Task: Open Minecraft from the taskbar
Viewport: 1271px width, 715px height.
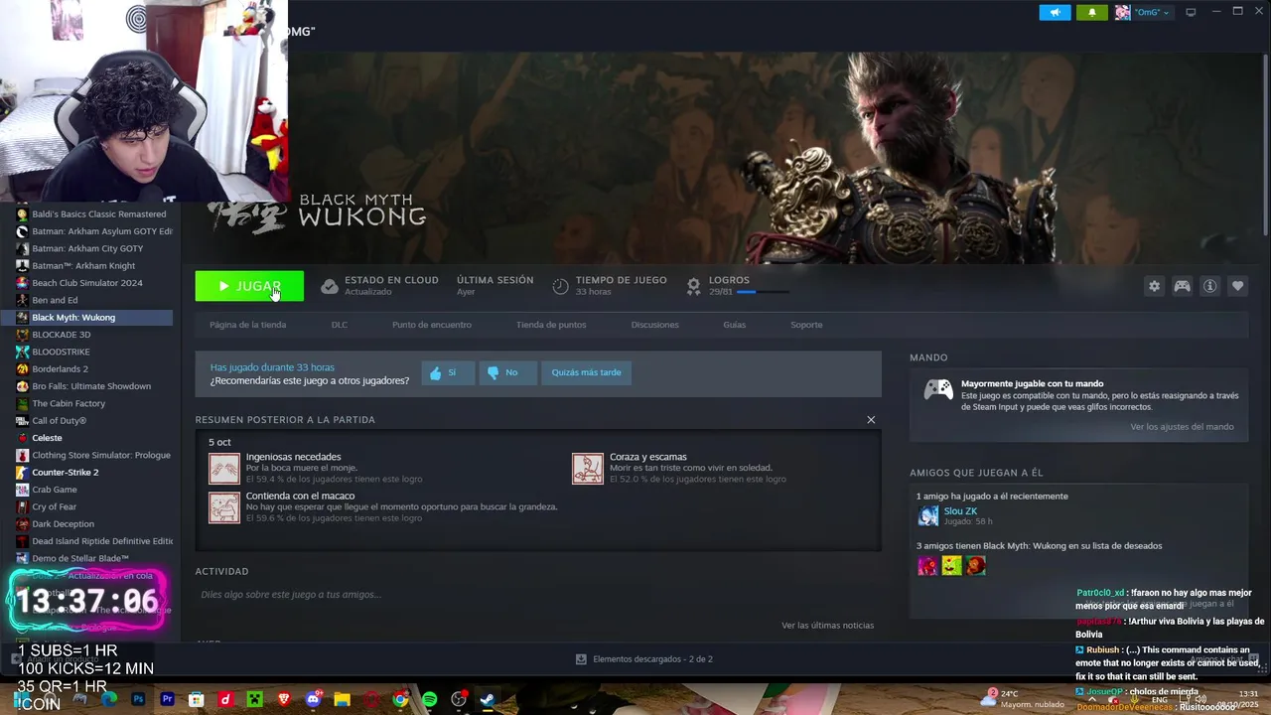Action: click(x=254, y=699)
